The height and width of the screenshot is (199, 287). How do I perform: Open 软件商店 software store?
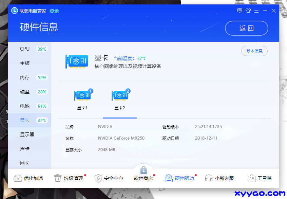[x=143, y=174]
